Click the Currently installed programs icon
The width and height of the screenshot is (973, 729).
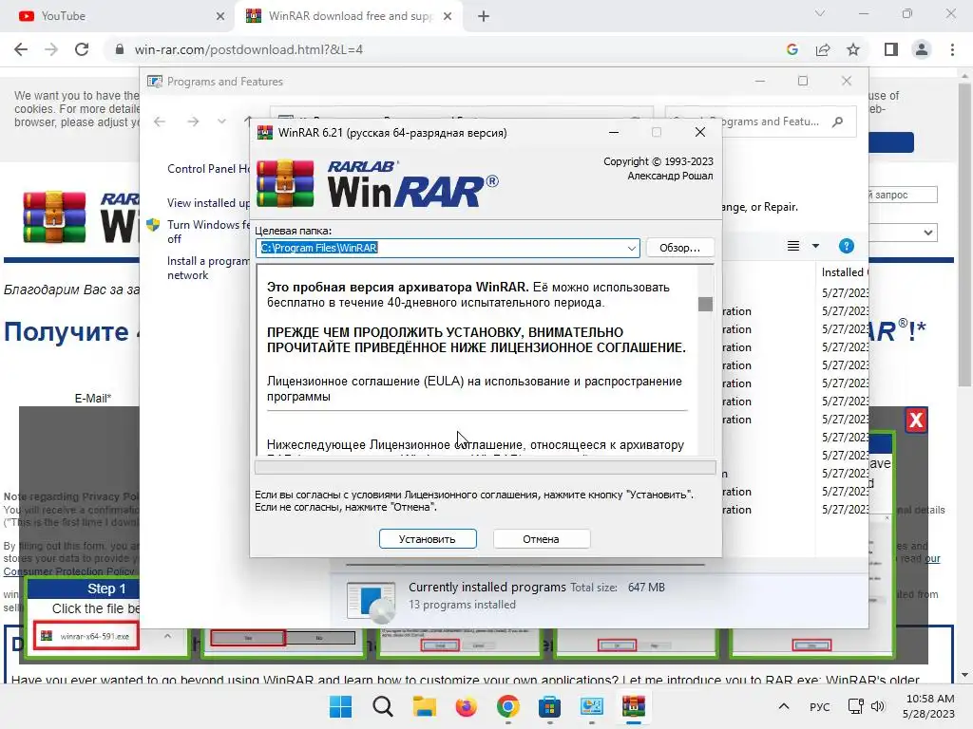(372, 601)
